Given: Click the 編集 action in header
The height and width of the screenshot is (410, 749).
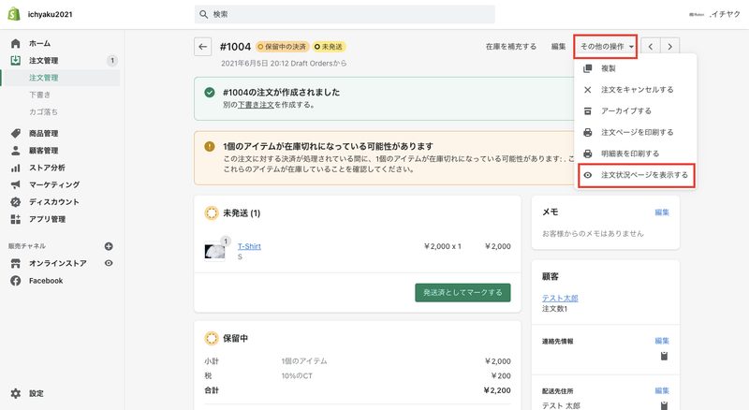Looking at the screenshot, I should (558, 47).
